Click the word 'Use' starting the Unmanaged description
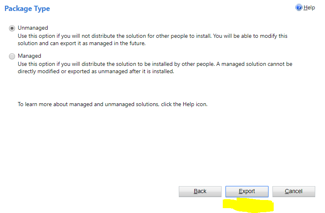Image resolution: width=325 pixels, height=213 pixels. pyautogui.click(x=22, y=36)
